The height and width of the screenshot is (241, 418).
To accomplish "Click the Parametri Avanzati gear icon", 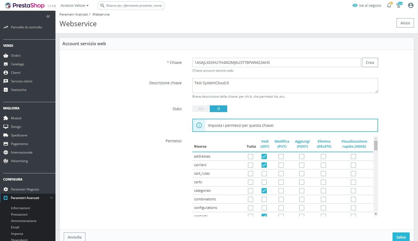I will tap(6, 198).
